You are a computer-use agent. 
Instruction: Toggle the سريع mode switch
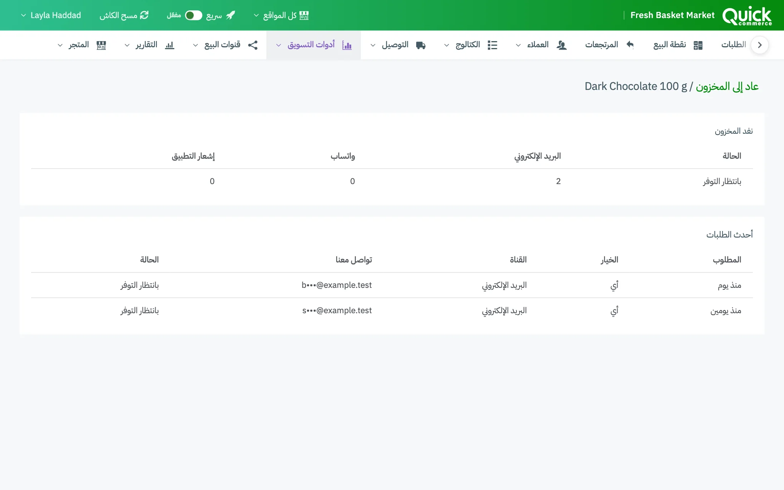(193, 15)
